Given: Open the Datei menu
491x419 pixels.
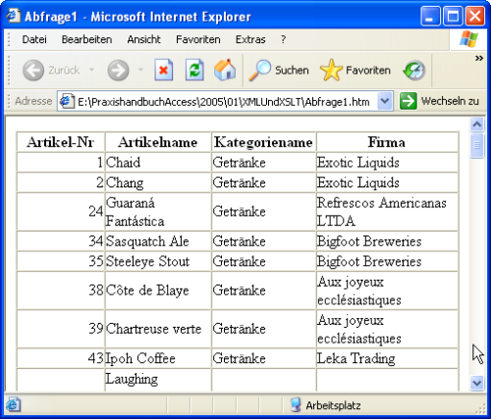Looking at the screenshot, I should 34,39.
